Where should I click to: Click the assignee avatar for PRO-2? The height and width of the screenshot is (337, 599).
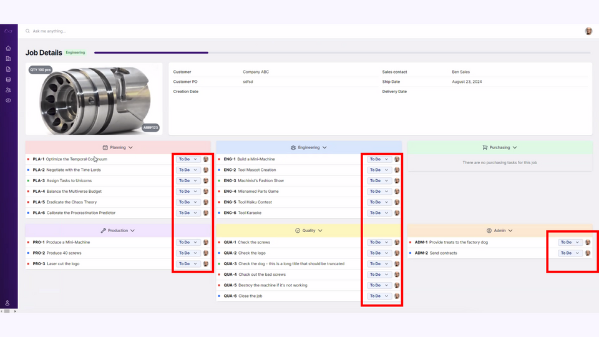tap(205, 253)
